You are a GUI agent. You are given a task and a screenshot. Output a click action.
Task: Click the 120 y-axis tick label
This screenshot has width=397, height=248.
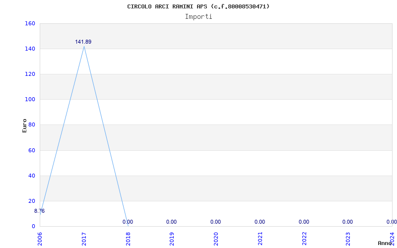click(30, 74)
